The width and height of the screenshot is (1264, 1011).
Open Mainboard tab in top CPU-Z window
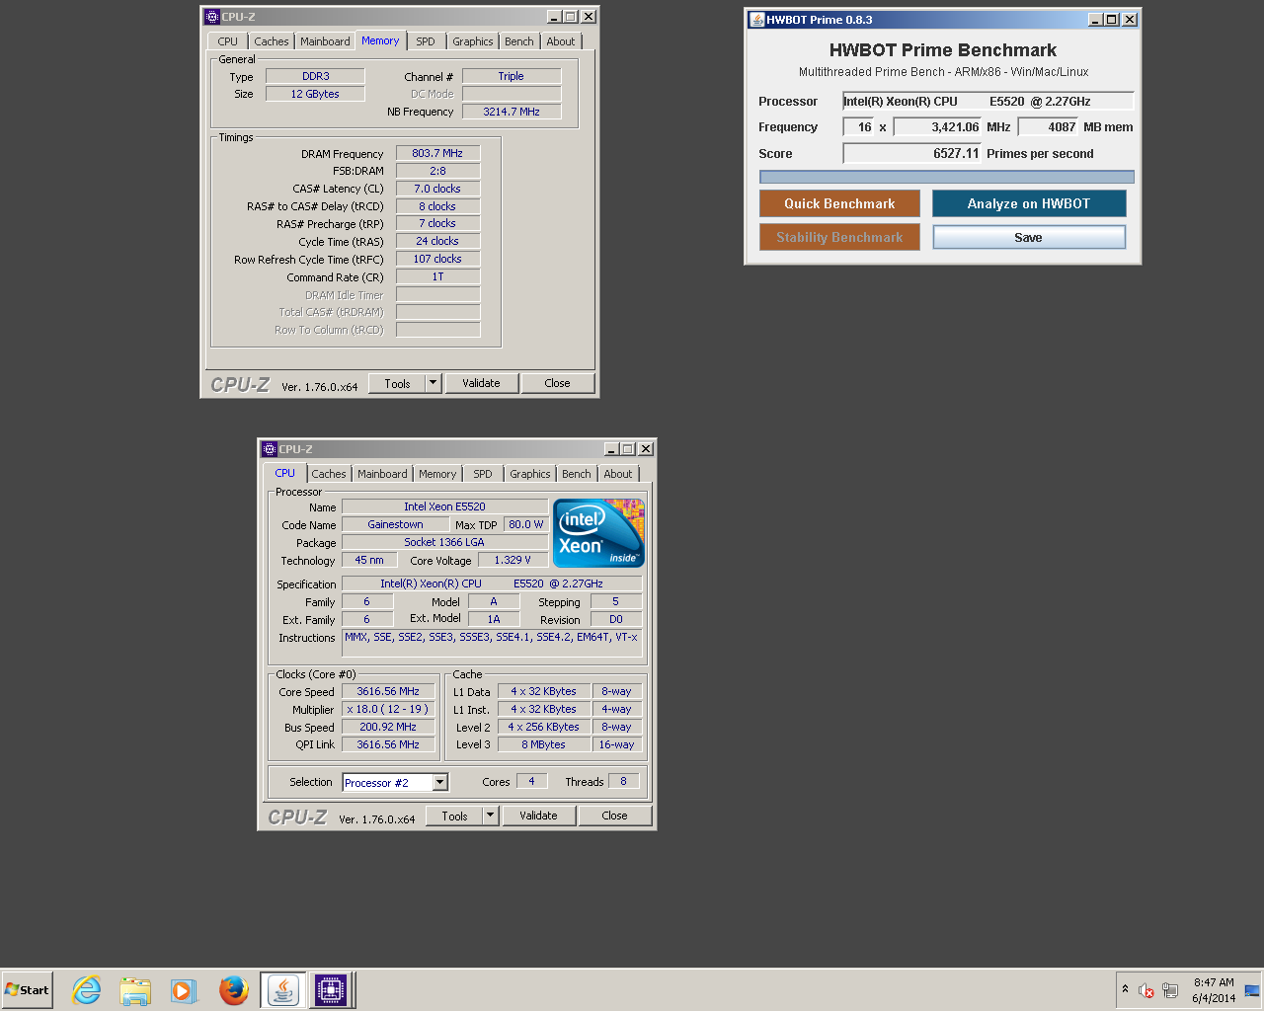point(325,41)
